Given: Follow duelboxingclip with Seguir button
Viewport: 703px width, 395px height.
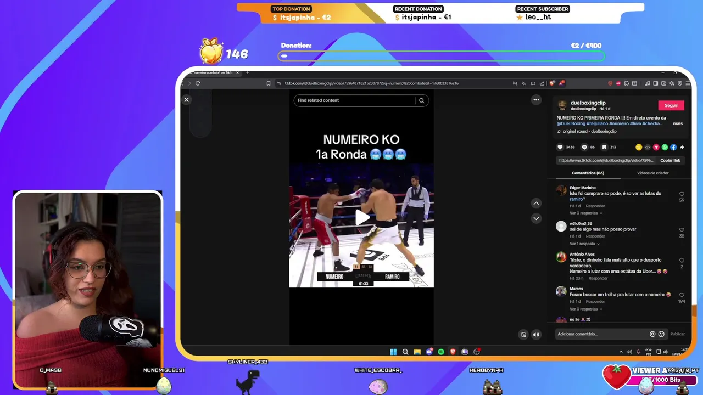Looking at the screenshot, I should 671,105.
